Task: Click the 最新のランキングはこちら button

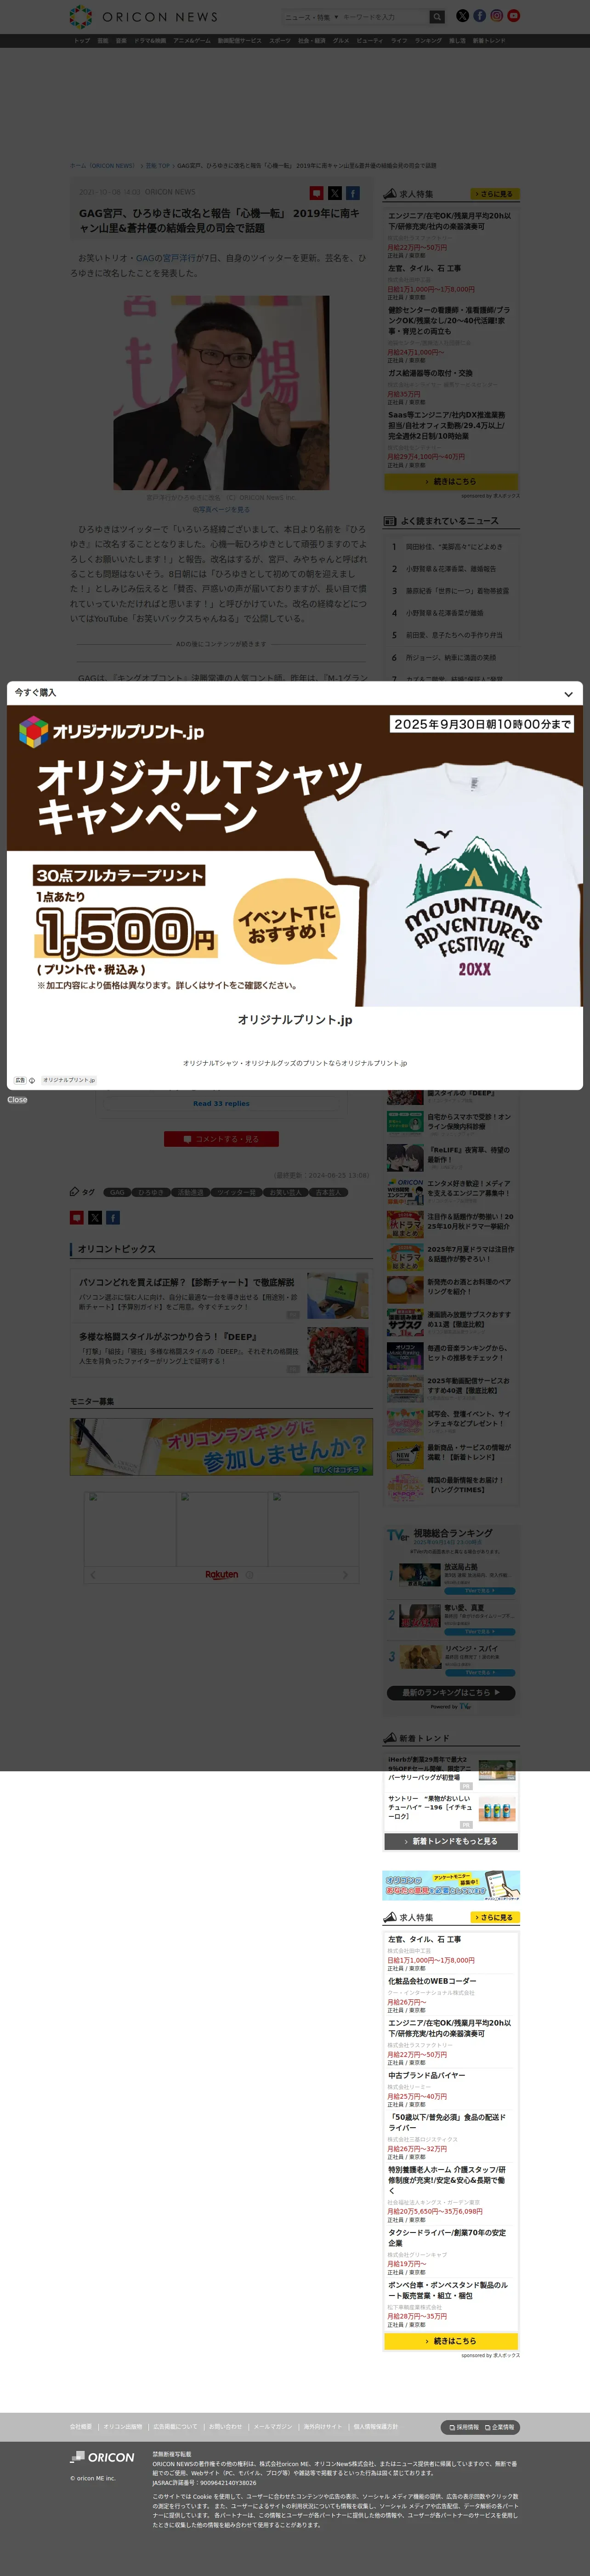Action: [451, 1693]
